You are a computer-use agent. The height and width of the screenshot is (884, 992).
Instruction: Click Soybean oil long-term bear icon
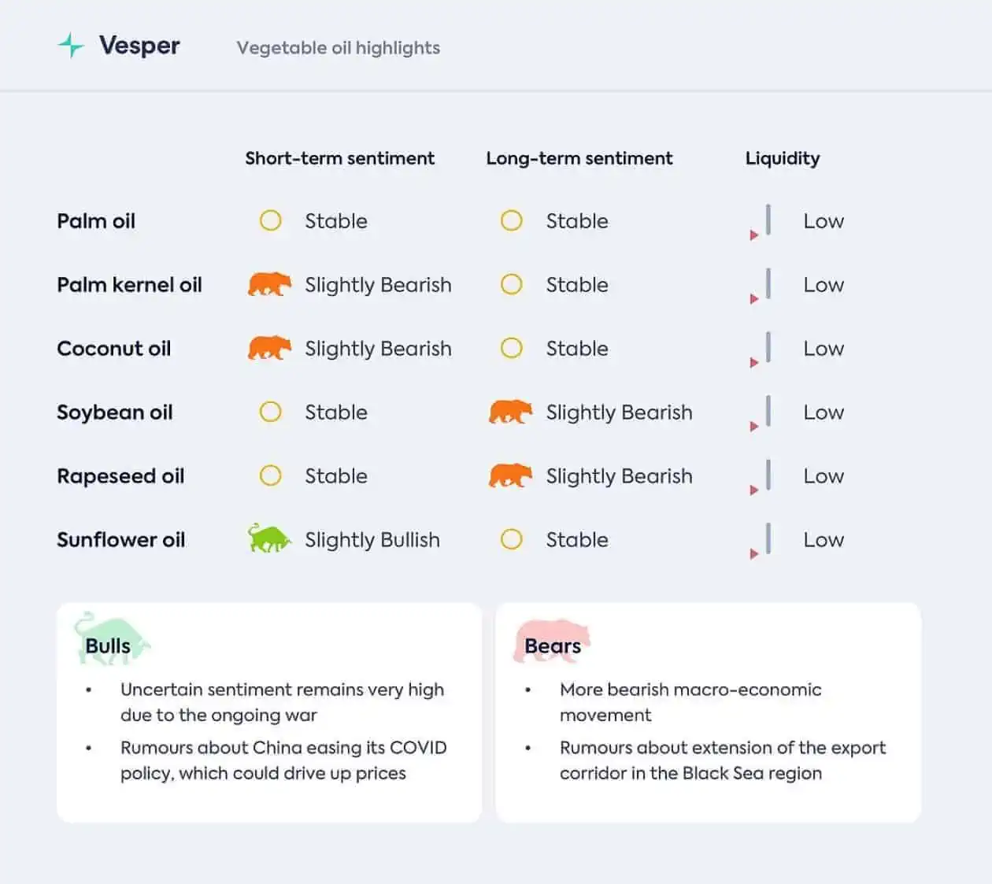pos(510,412)
